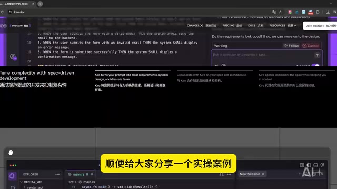The image size is (337, 189).
Task: Click line 19 'submitted successfully' requirement text
Action: [x=107, y=54]
